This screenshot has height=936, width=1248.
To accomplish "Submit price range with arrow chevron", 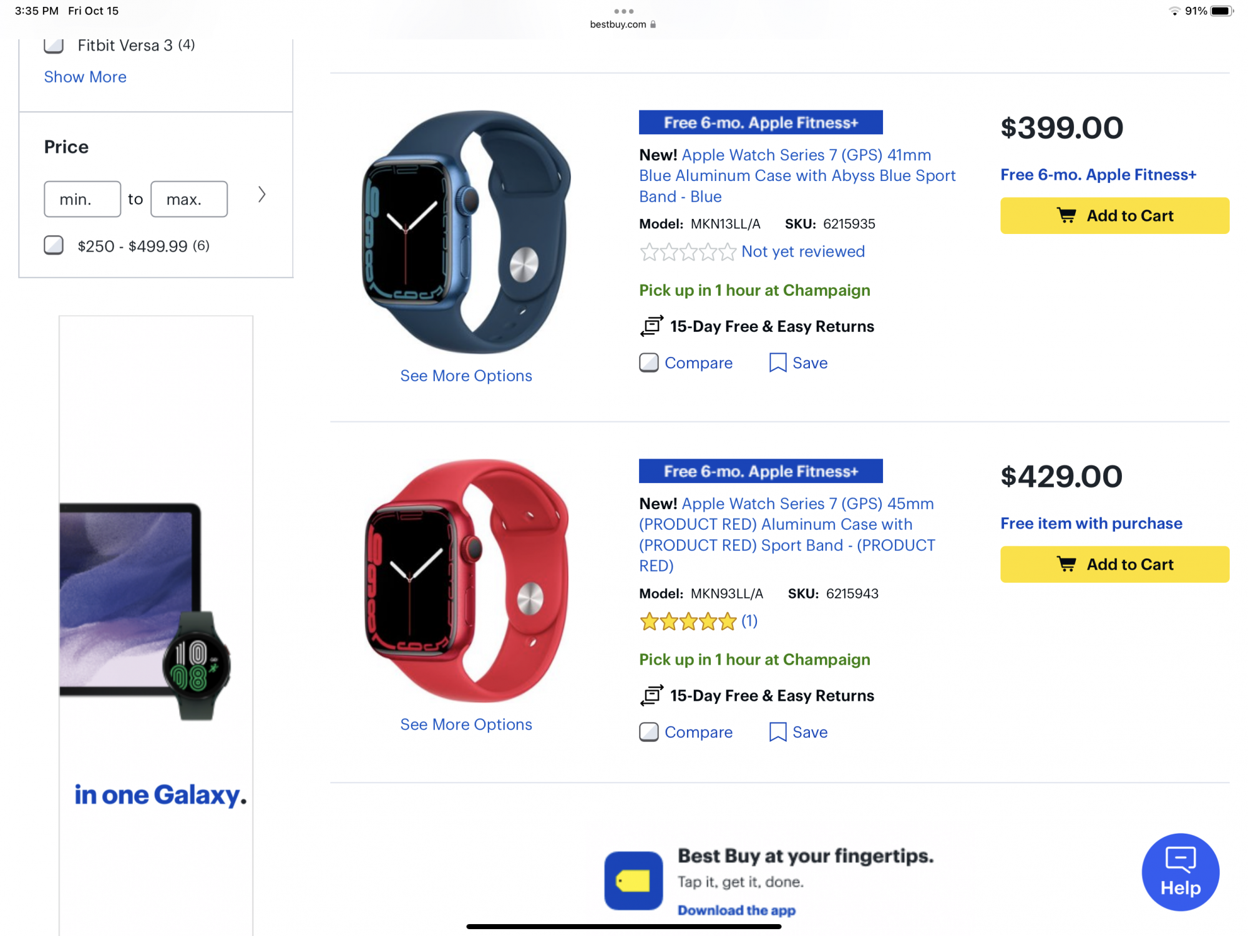I will coord(262,195).
